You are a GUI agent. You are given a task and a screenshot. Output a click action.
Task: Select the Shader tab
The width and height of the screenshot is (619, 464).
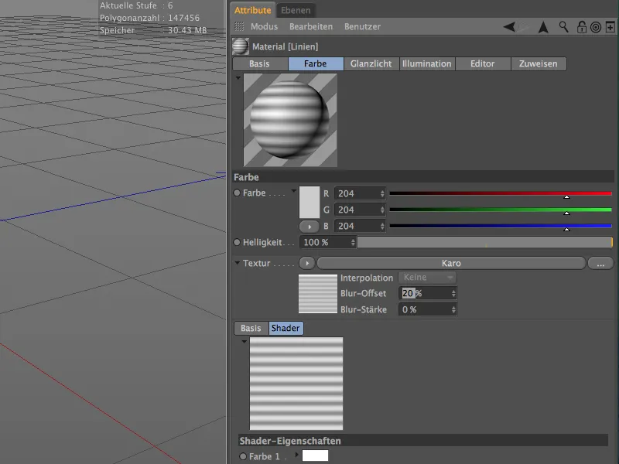click(286, 328)
